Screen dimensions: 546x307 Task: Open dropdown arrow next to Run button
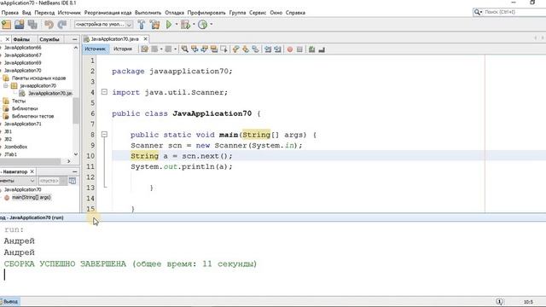pos(177,25)
